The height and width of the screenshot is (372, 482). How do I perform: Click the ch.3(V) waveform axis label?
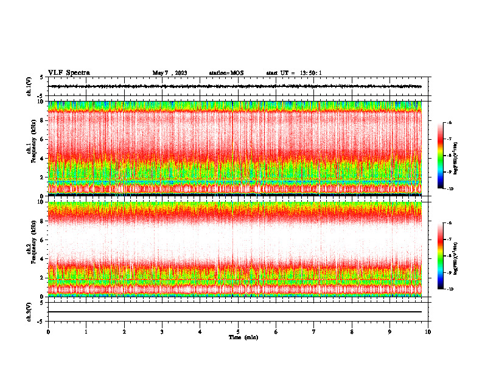[x=29, y=312]
